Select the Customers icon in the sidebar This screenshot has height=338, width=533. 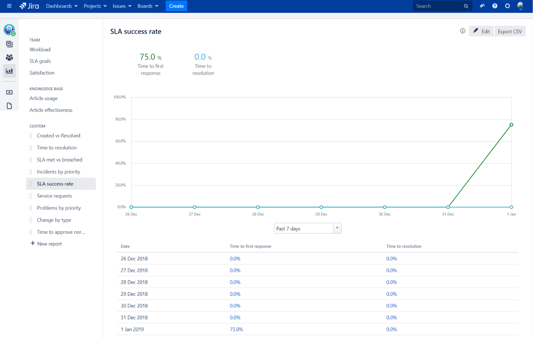tap(9, 57)
